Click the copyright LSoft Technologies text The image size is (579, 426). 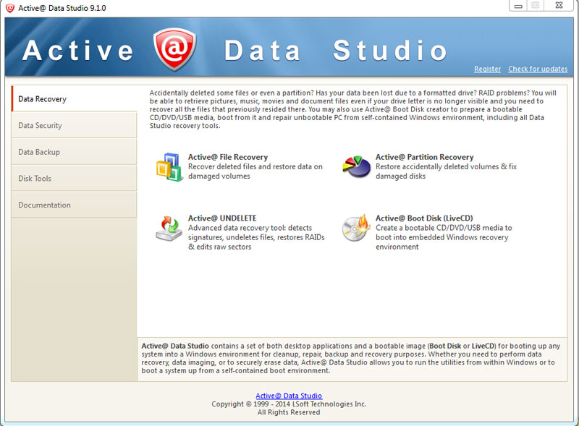[x=289, y=404]
